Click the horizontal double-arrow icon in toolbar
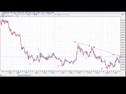126x94 pixels. tap(41, 14)
